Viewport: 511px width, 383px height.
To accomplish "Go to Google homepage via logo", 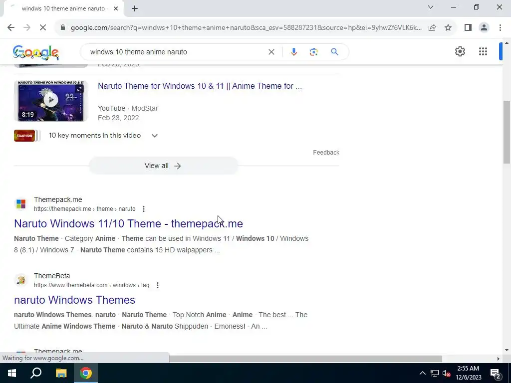I will click(x=36, y=52).
